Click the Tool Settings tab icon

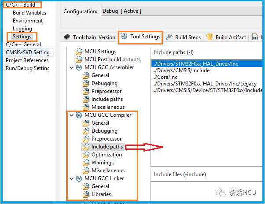click(124, 37)
